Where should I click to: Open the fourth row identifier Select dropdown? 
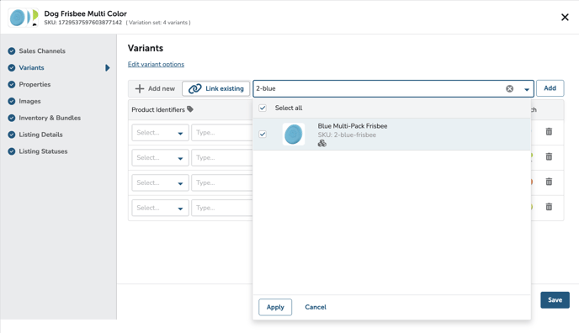(x=160, y=208)
